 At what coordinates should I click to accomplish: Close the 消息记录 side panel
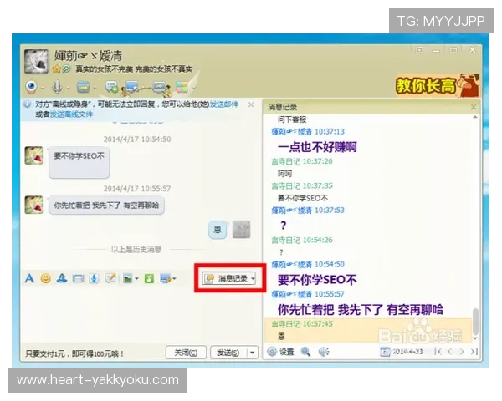474,107
